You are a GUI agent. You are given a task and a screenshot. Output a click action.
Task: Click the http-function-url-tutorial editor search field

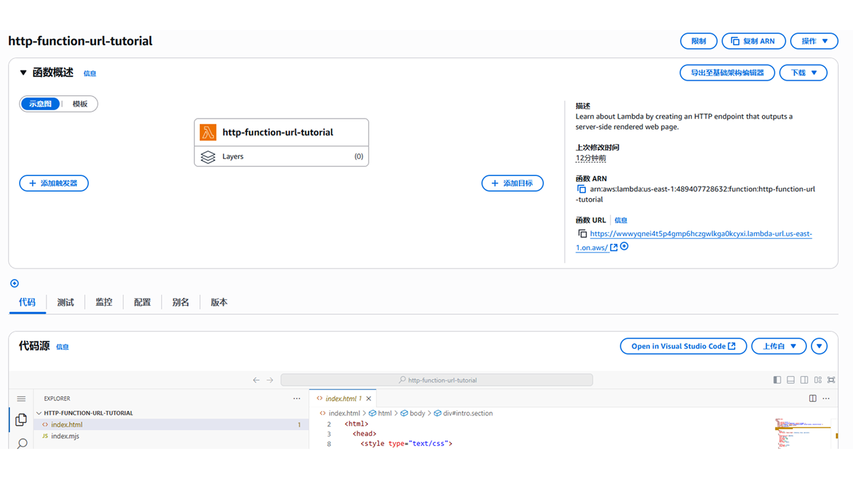click(x=436, y=380)
